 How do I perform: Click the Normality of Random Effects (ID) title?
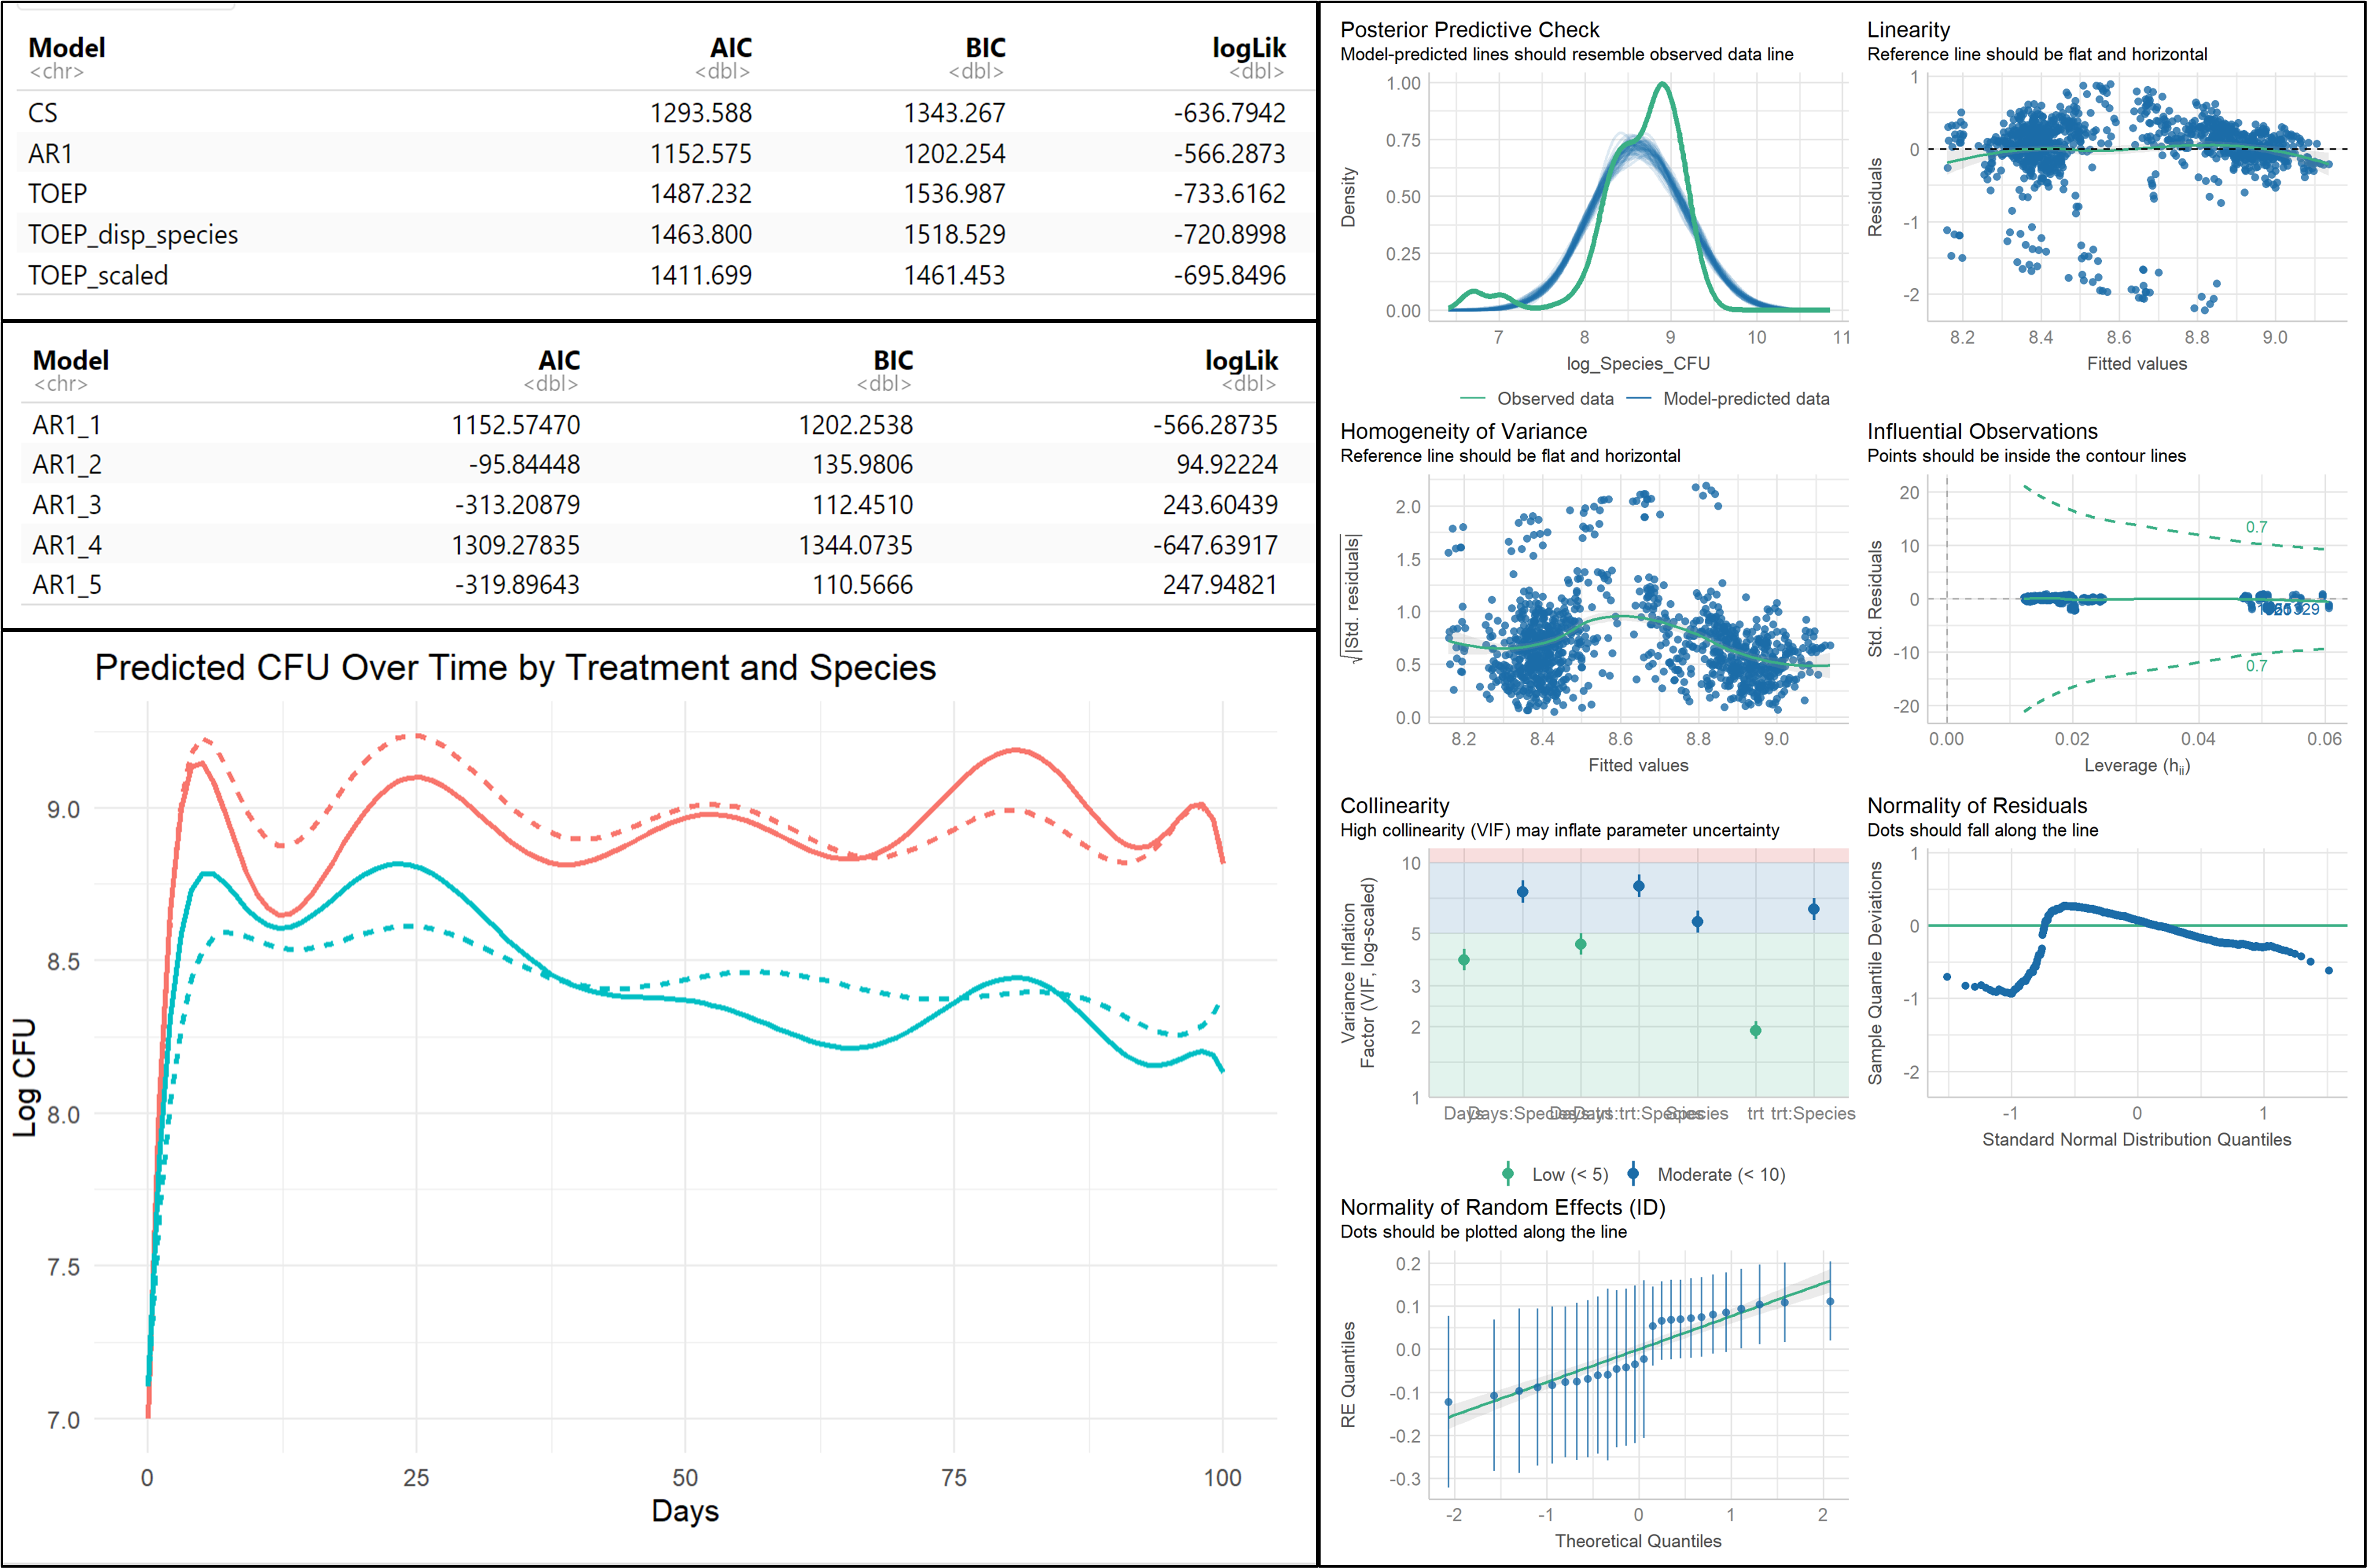(x=1502, y=1208)
